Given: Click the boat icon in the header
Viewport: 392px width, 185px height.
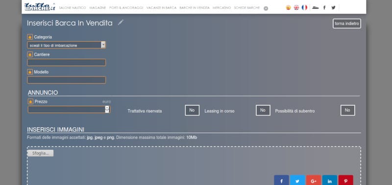Looking at the screenshot, I should 316,7.
